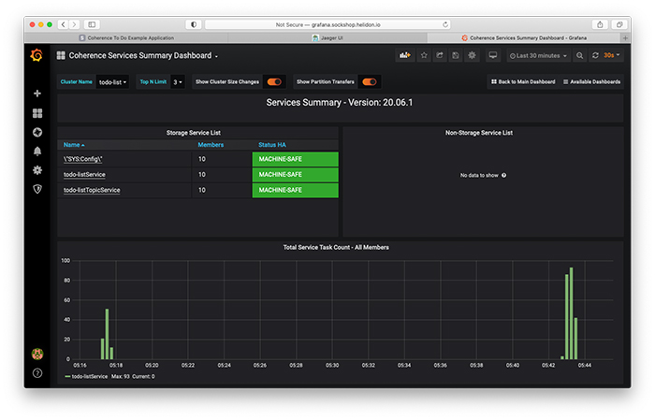Screen dimensions: 655x420
Task: Share the dashboard via share icon
Action: click(x=440, y=55)
